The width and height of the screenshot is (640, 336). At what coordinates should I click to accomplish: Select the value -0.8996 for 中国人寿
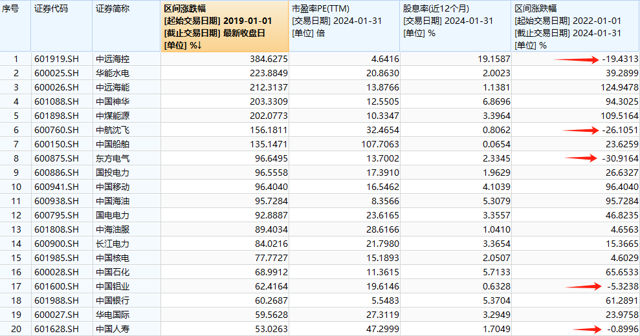[623, 329]
